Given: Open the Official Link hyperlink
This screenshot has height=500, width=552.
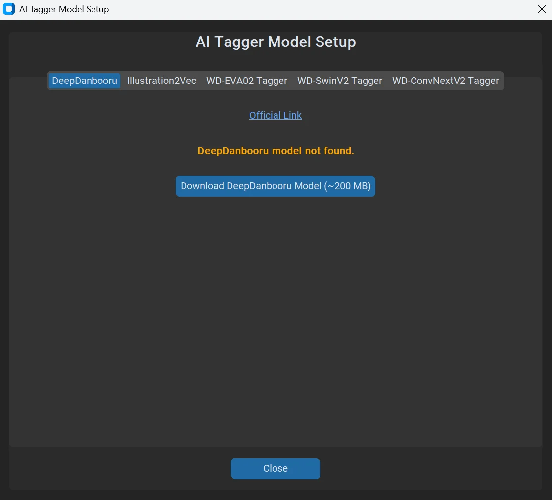Looking at the screenshot, I should pyautogui.click(x=276, y=115).
